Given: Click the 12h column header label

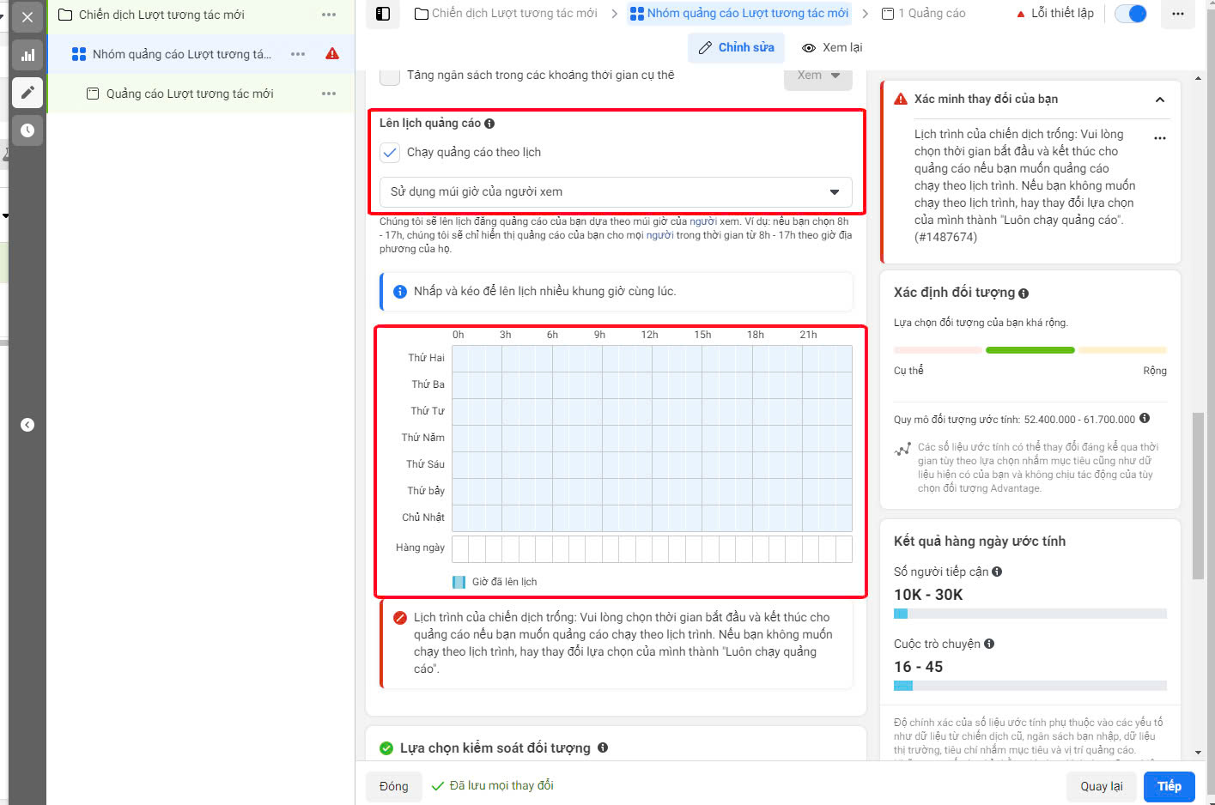Looking at the screenshot, I should click(x=649, y=336).
